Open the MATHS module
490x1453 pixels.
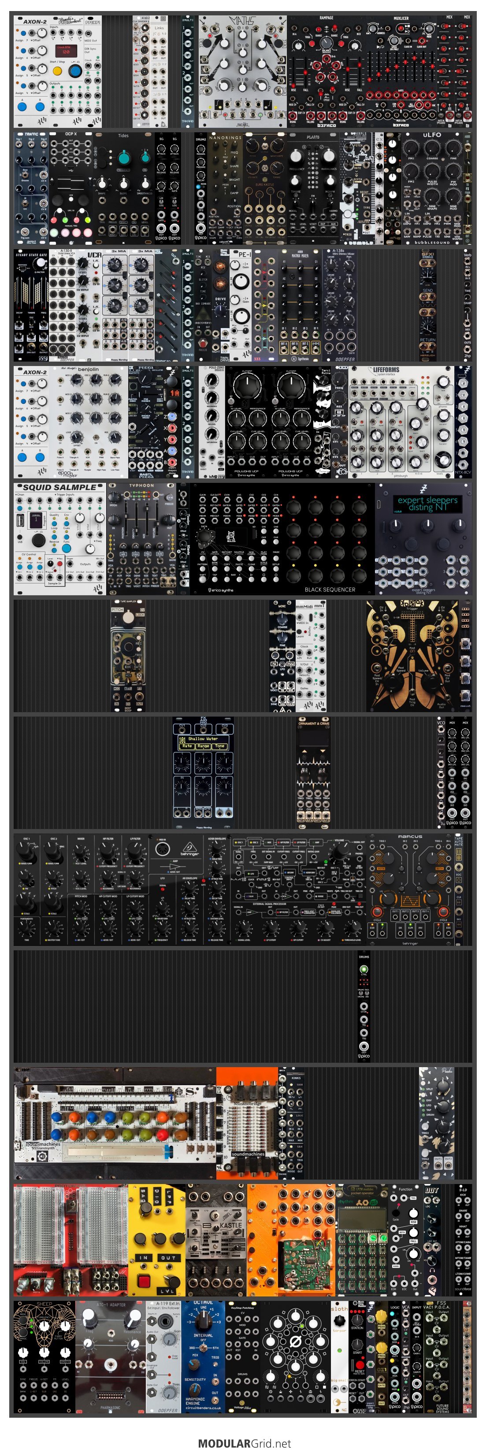[242, 71]
